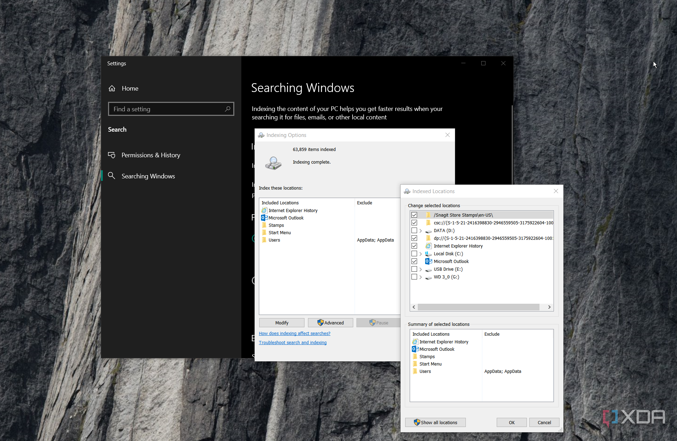Click the Find a setting search field
The height and width of the screenshot is (441, 677).
pos(171,109)
